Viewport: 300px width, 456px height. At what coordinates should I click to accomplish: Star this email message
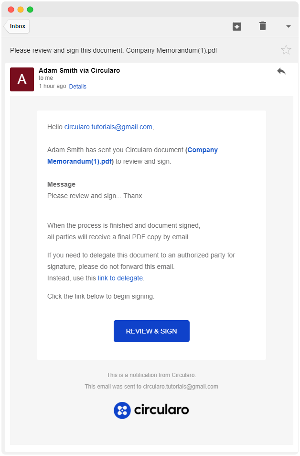click(286, 50)
